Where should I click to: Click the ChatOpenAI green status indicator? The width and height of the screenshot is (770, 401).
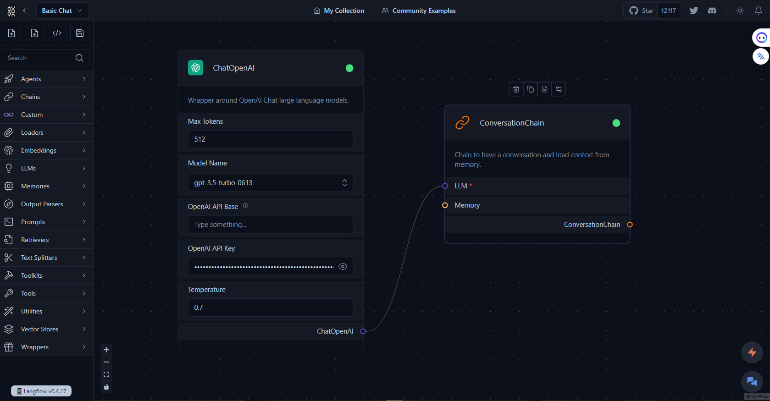349,68
